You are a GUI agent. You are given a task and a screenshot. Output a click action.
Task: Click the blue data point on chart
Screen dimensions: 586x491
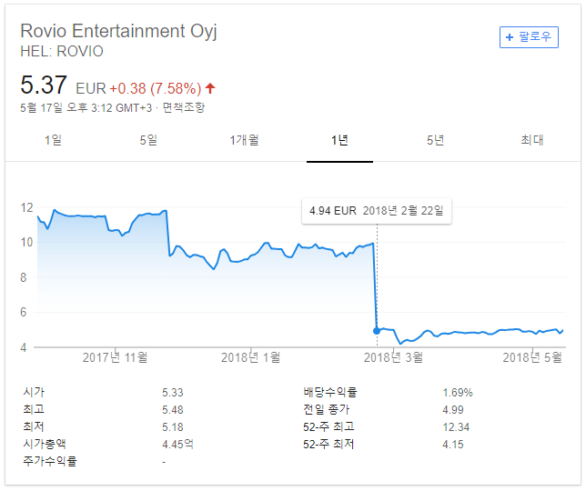(377, 331)
